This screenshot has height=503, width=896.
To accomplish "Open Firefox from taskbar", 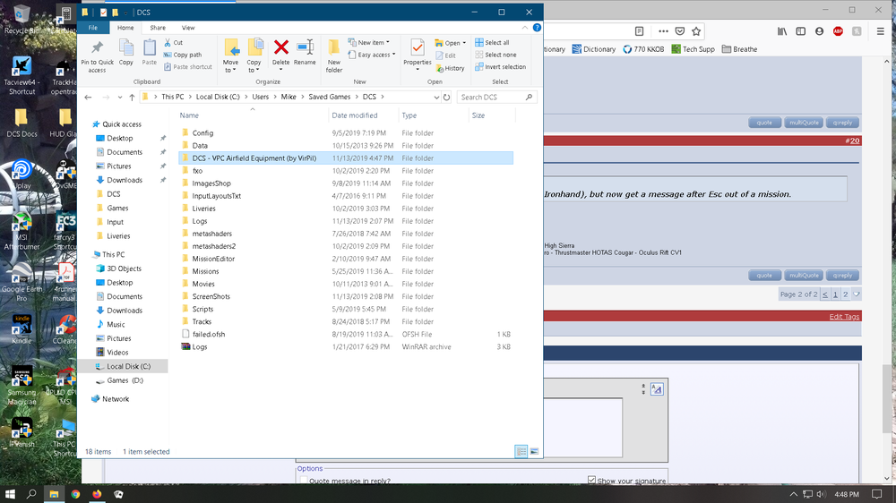I will point(97,494).
